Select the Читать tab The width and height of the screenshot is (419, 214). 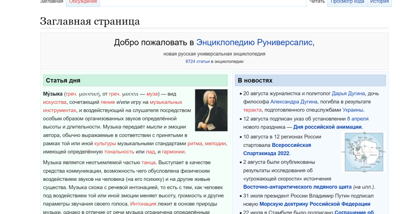pos(317,2)
